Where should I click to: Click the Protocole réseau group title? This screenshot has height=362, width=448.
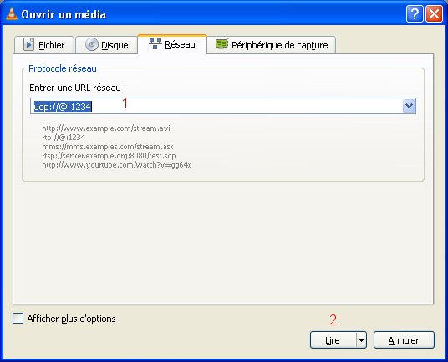tap(63, 68)
